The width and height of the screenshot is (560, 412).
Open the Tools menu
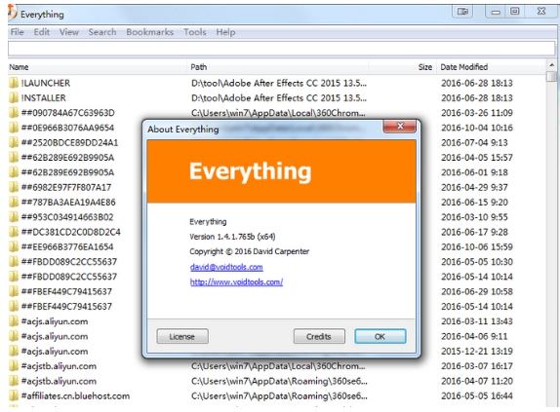[x=195, y=32]
